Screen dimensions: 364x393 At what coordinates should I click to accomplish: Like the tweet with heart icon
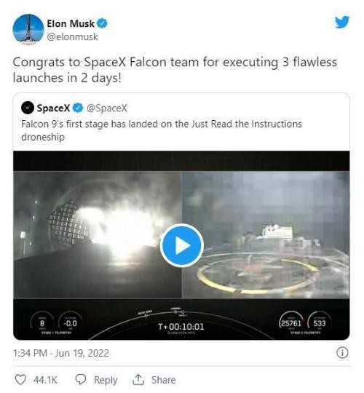point(20,379)
